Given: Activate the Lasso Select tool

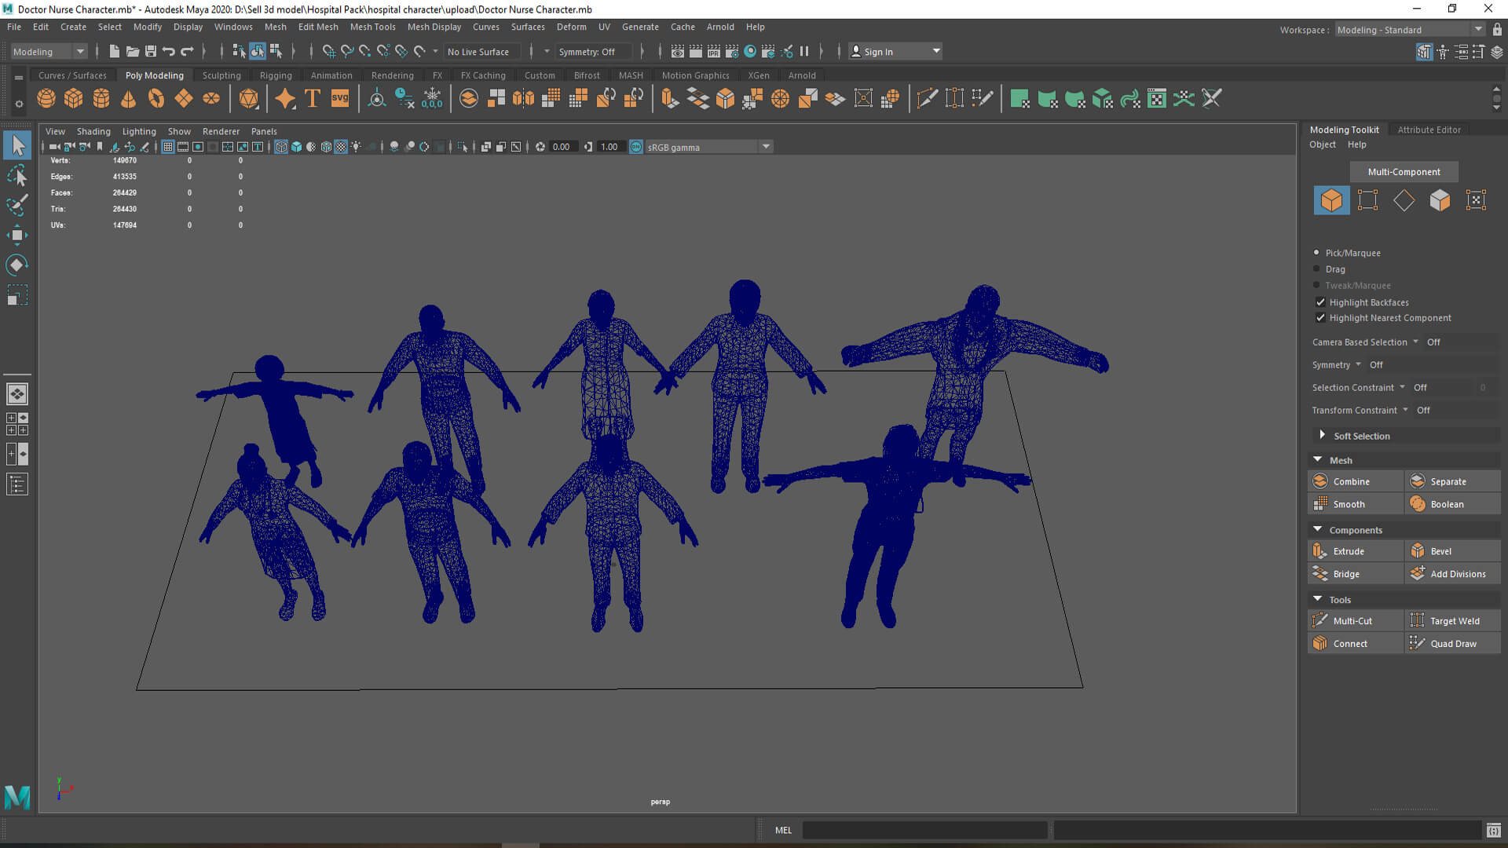Looking at the screenshot, I should pos(16,176).
